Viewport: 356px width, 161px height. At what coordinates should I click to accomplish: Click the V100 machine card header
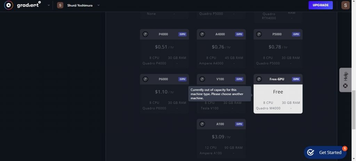[221, 79]
